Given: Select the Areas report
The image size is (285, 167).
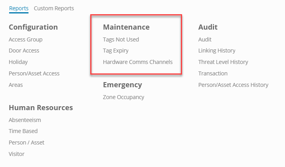Looking at the screenshot, I should coord(16,85).
